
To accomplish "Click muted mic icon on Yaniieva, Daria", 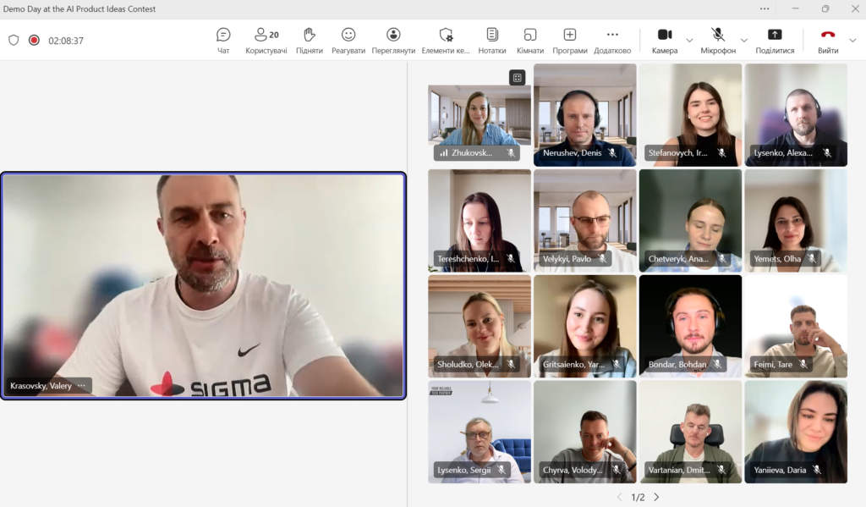I will tap(818, 470).
